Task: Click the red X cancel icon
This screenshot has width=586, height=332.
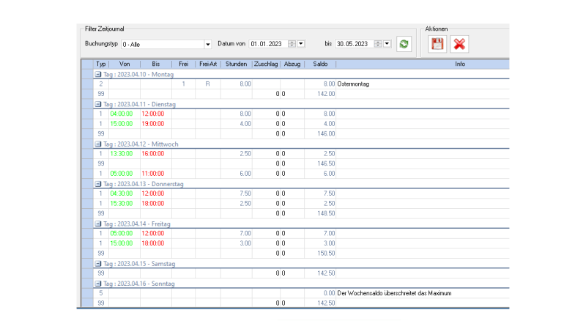Action: click(459, 44)
